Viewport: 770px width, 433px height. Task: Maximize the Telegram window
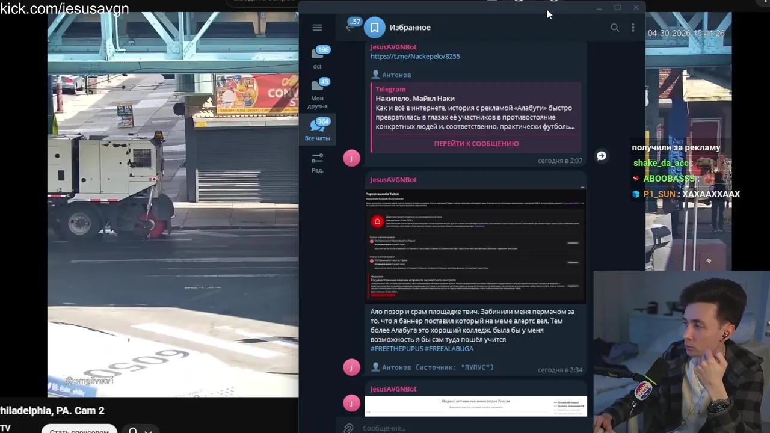617,7
